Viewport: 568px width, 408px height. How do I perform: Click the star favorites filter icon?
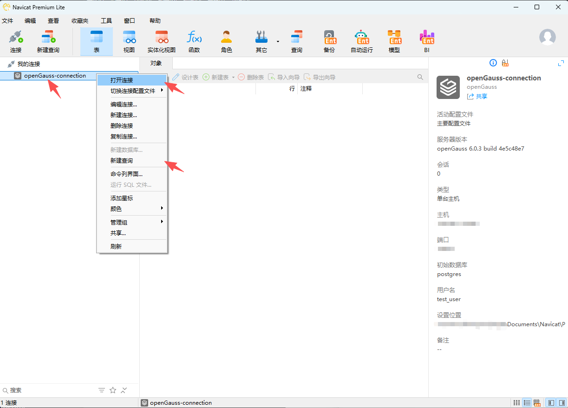pyautogui.click(x=113, y=390)
